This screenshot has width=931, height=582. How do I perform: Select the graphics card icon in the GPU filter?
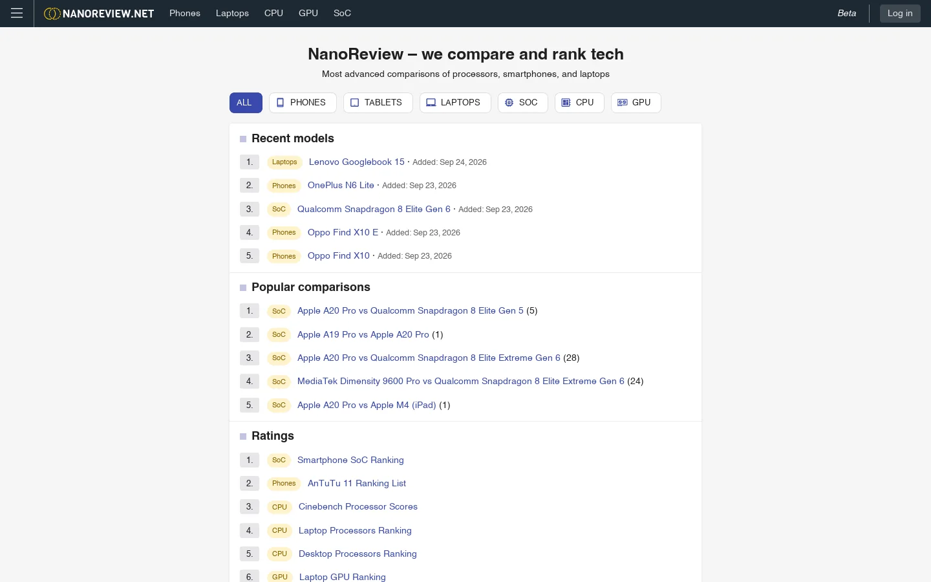(x=623, y=103)
